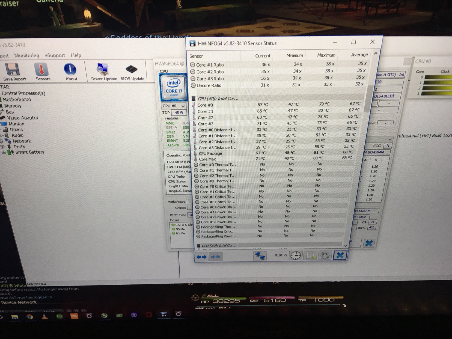Open the CPU #0 selector dropdown

click(174, 106)
